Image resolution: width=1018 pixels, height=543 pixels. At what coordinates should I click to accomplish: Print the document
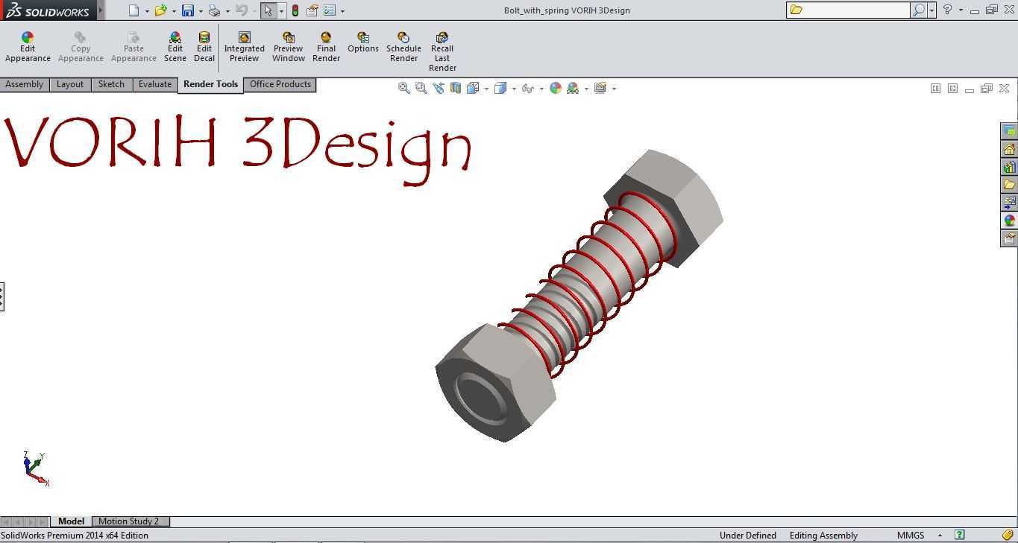click(x=214, y=10)
